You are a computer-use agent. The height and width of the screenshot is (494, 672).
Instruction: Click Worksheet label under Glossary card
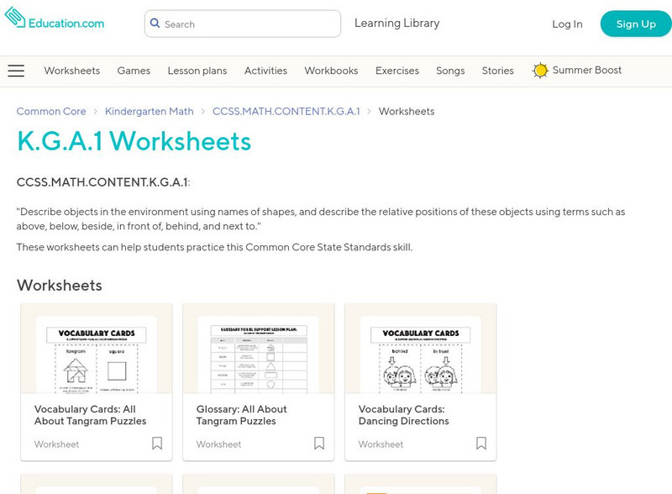click(x=218, y=444)
